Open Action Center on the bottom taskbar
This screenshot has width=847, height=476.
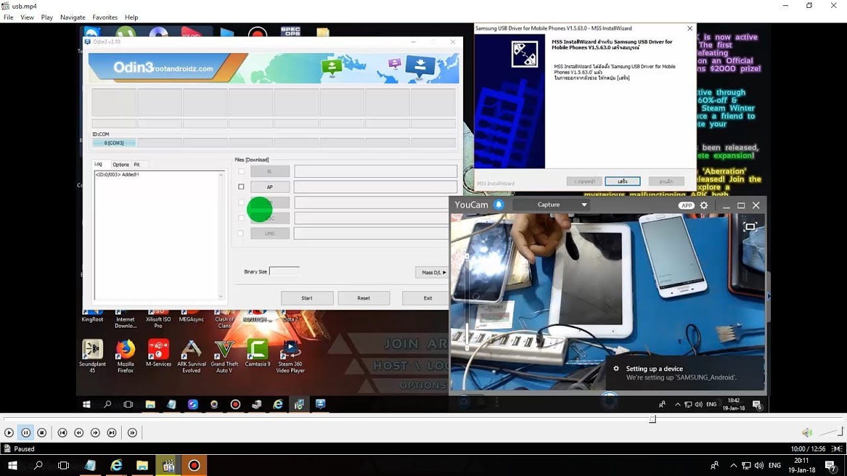point(830,465)
